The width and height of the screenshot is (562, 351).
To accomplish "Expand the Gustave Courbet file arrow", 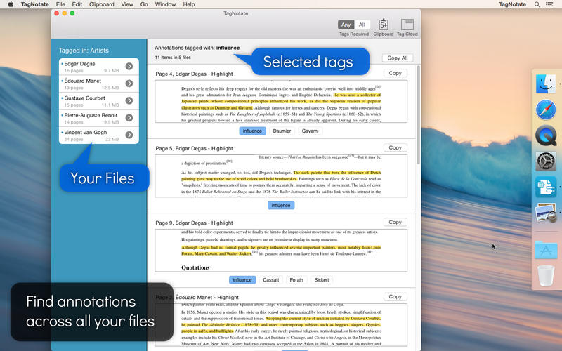I will (129, 100).
